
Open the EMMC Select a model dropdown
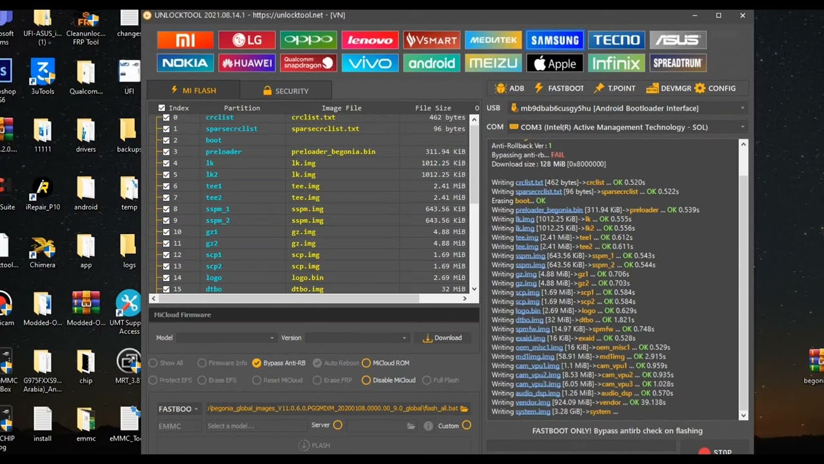pyautogui.click(x=256, y=426)
